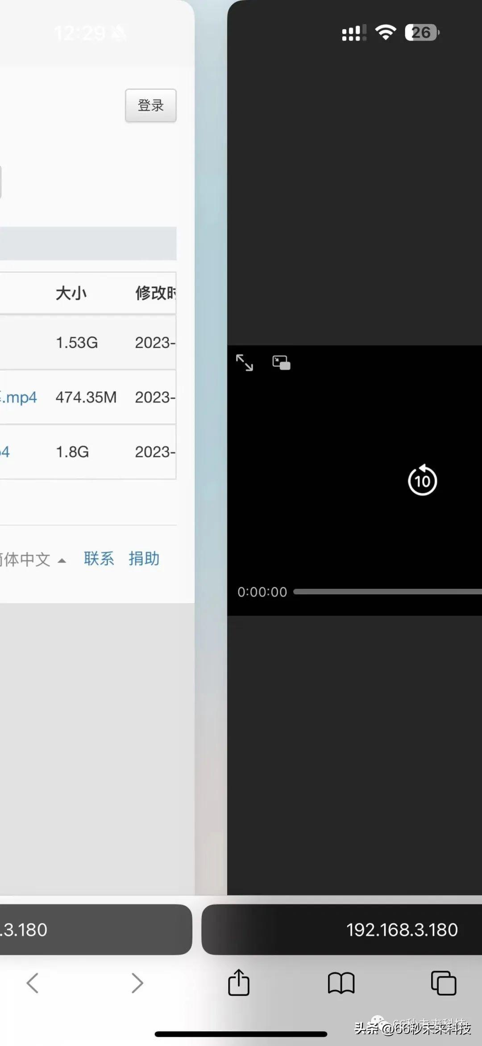The height and width of the screenshot is (1046, 482).
Task: Tap the Wi-Fi status icon
Action: click(386, 33)
